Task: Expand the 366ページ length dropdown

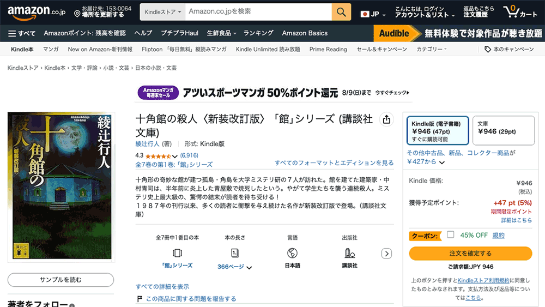Action: [249, 267]
